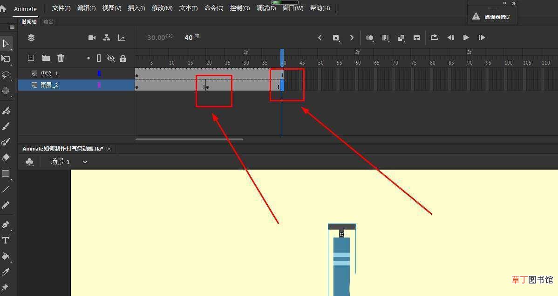The image size is (558, 296).
Task: Click the 编译器错误 warning button
Action: (492, 17)
